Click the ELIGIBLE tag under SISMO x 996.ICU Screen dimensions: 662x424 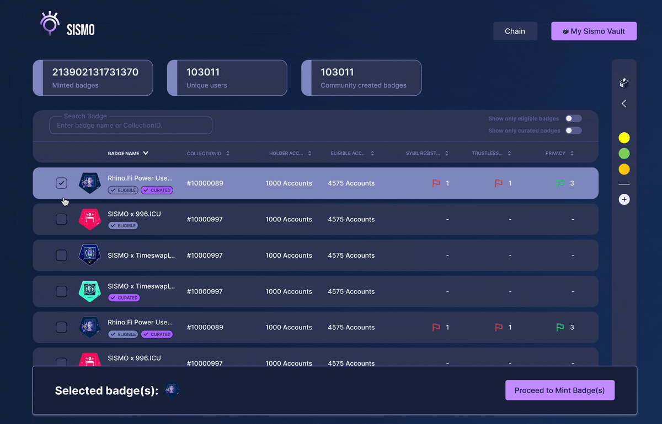pyautogui.click(x=123, y=226)
